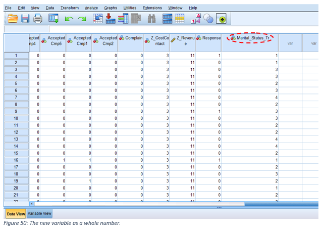Open the Analyze menu
This screenshot has width=324, height=229.
coord(91,8)
